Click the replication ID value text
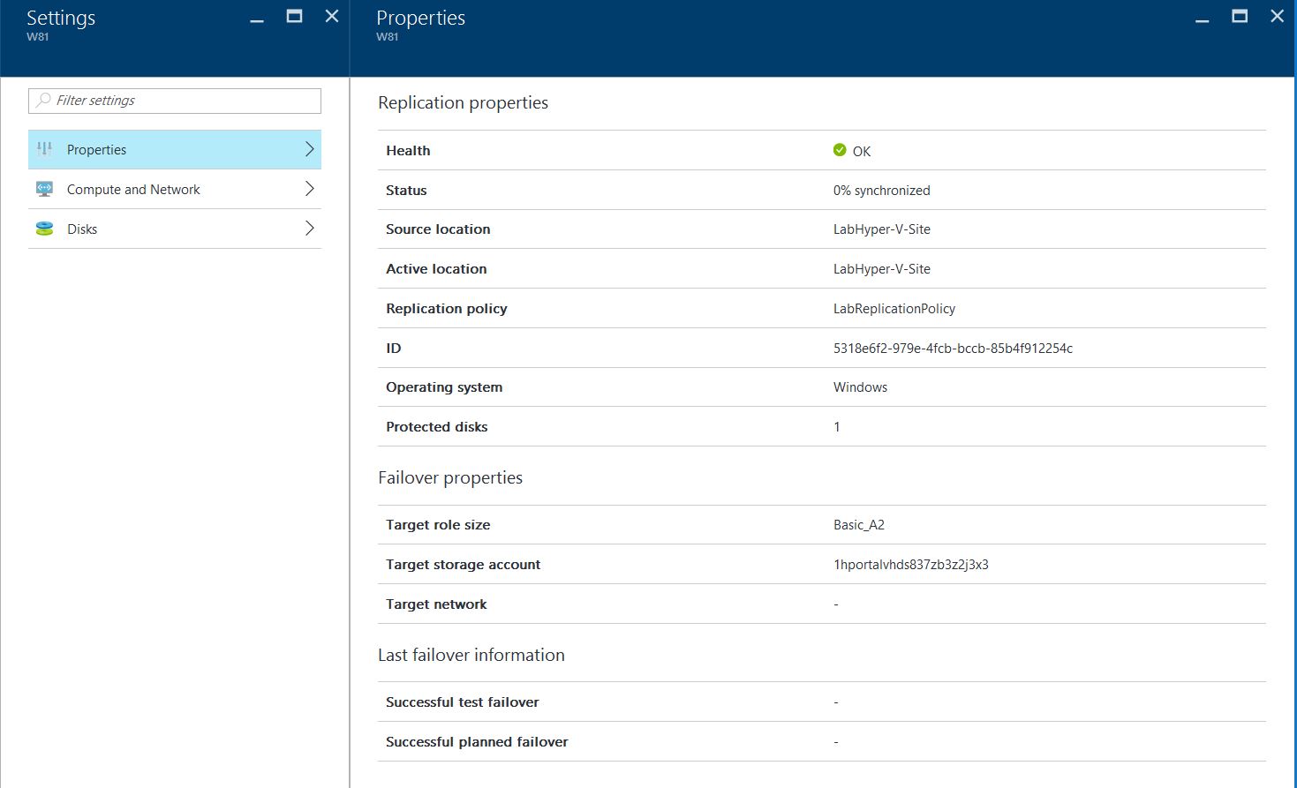Image resolution: width=1297 pixels, height=788 pixels. pos(953,349)
